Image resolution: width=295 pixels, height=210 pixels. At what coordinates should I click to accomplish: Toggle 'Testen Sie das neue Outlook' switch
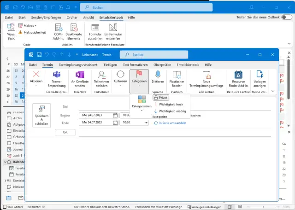[x=285, y=17]
